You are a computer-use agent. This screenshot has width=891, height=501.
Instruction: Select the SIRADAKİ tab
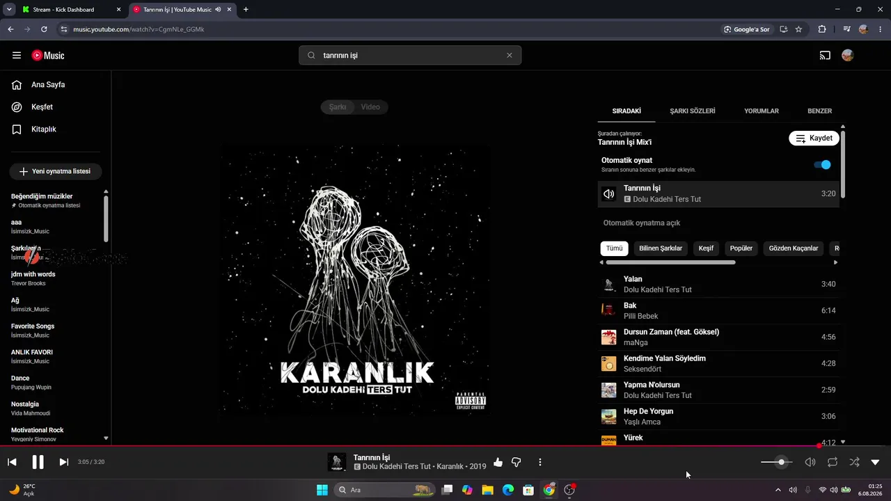[626, 111]
